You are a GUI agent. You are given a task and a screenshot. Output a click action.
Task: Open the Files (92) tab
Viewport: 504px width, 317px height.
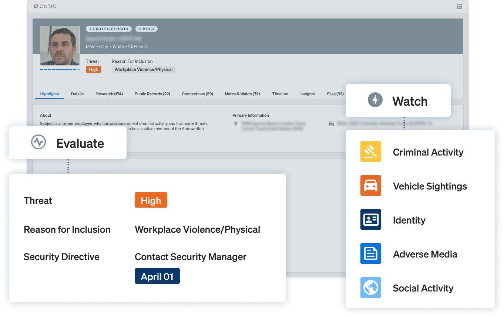click(x=335, y=94)
